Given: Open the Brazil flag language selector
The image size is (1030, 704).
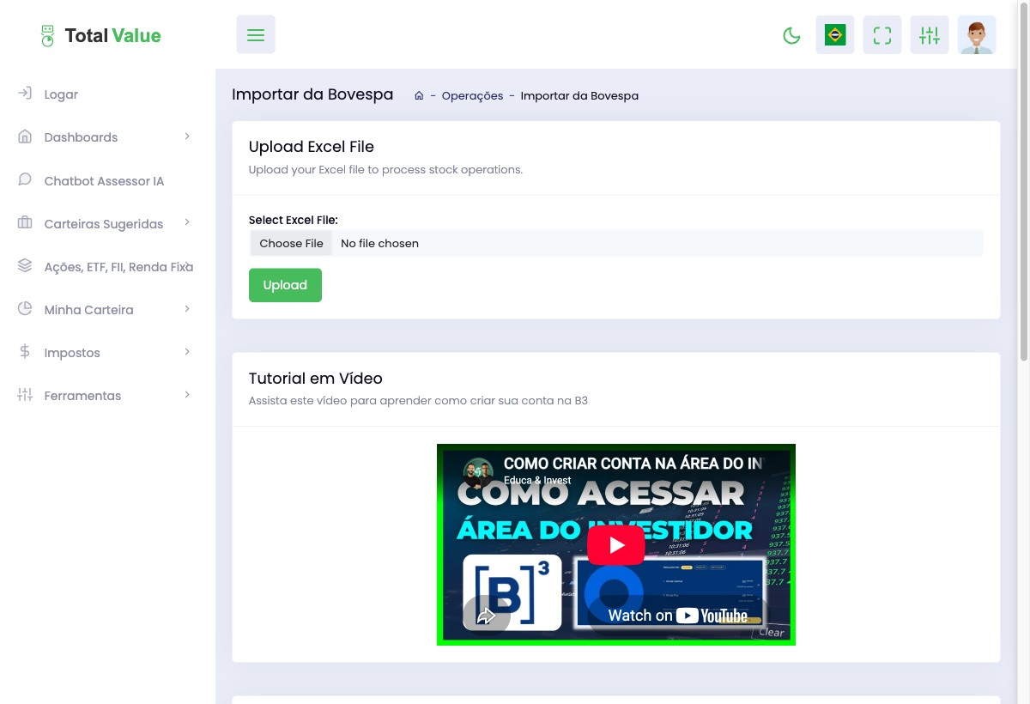Looking at the screenshot, I should [x=835, y=35].
